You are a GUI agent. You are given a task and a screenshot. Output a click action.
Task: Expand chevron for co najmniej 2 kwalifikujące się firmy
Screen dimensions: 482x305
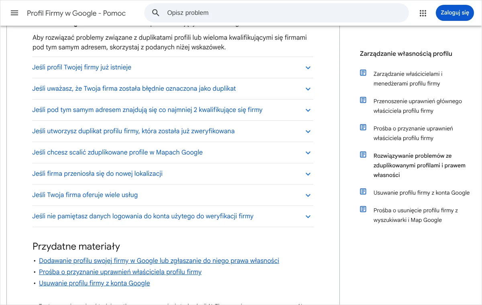[308, 110]
